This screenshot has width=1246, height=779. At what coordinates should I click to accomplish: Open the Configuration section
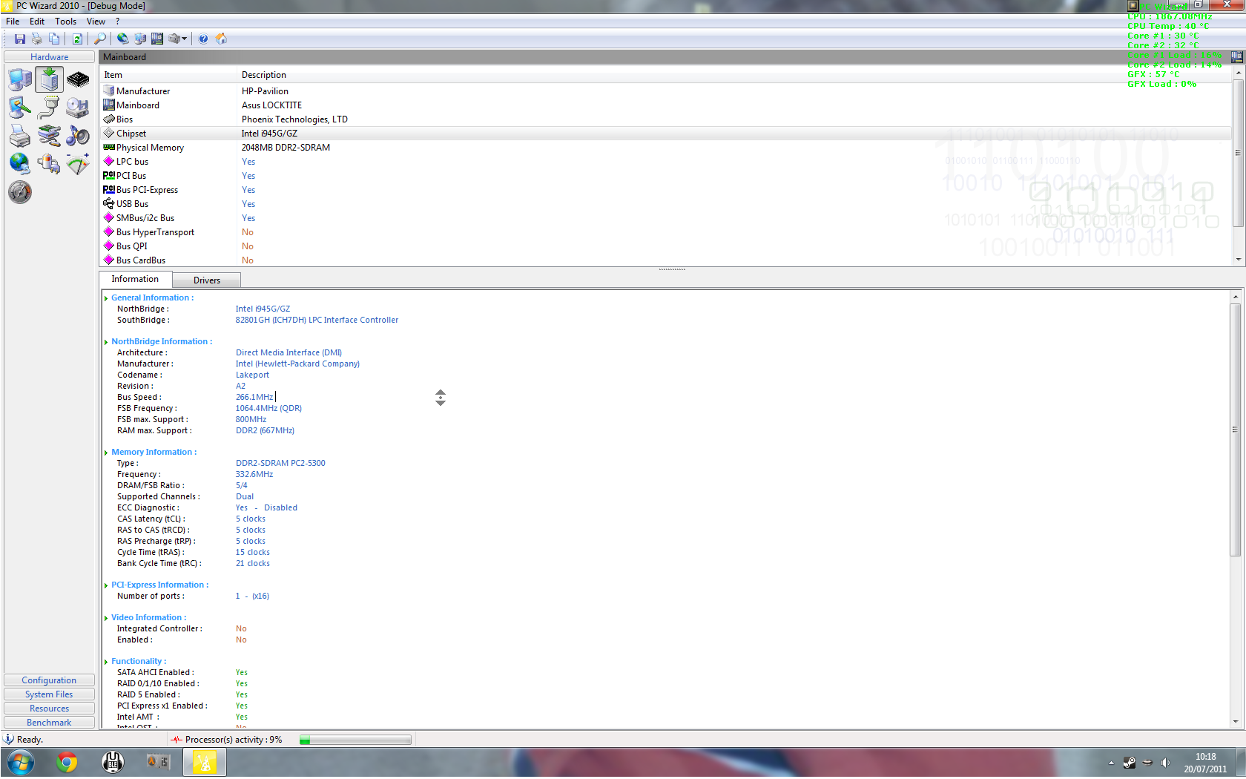(x=49, y=680)
